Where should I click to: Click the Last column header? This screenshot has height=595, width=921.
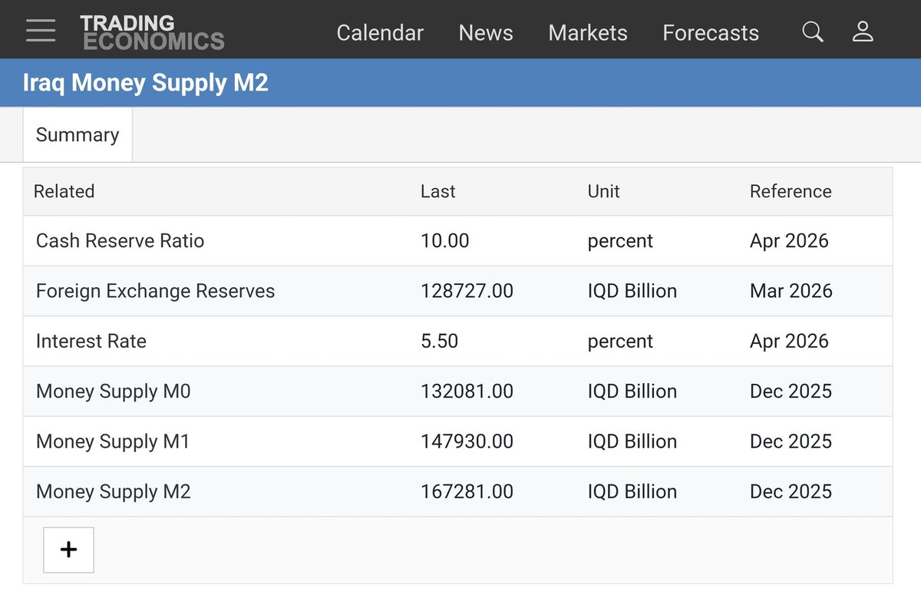(438, 191)
